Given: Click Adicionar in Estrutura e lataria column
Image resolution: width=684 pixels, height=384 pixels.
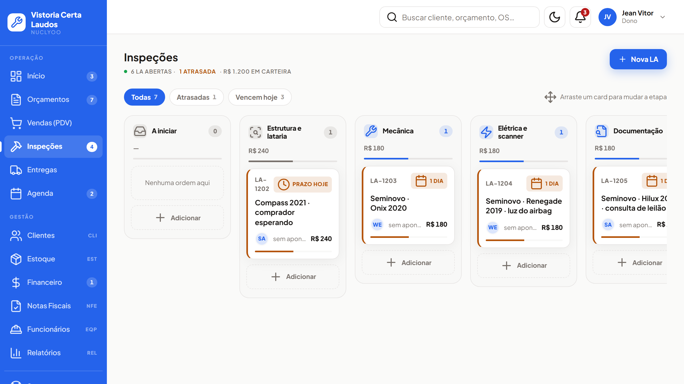Looking at the screenshot, I should pos(293,277).
